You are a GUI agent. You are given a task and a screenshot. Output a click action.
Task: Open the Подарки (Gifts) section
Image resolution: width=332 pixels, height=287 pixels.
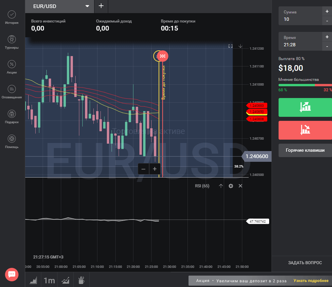[x=12, y=117]
